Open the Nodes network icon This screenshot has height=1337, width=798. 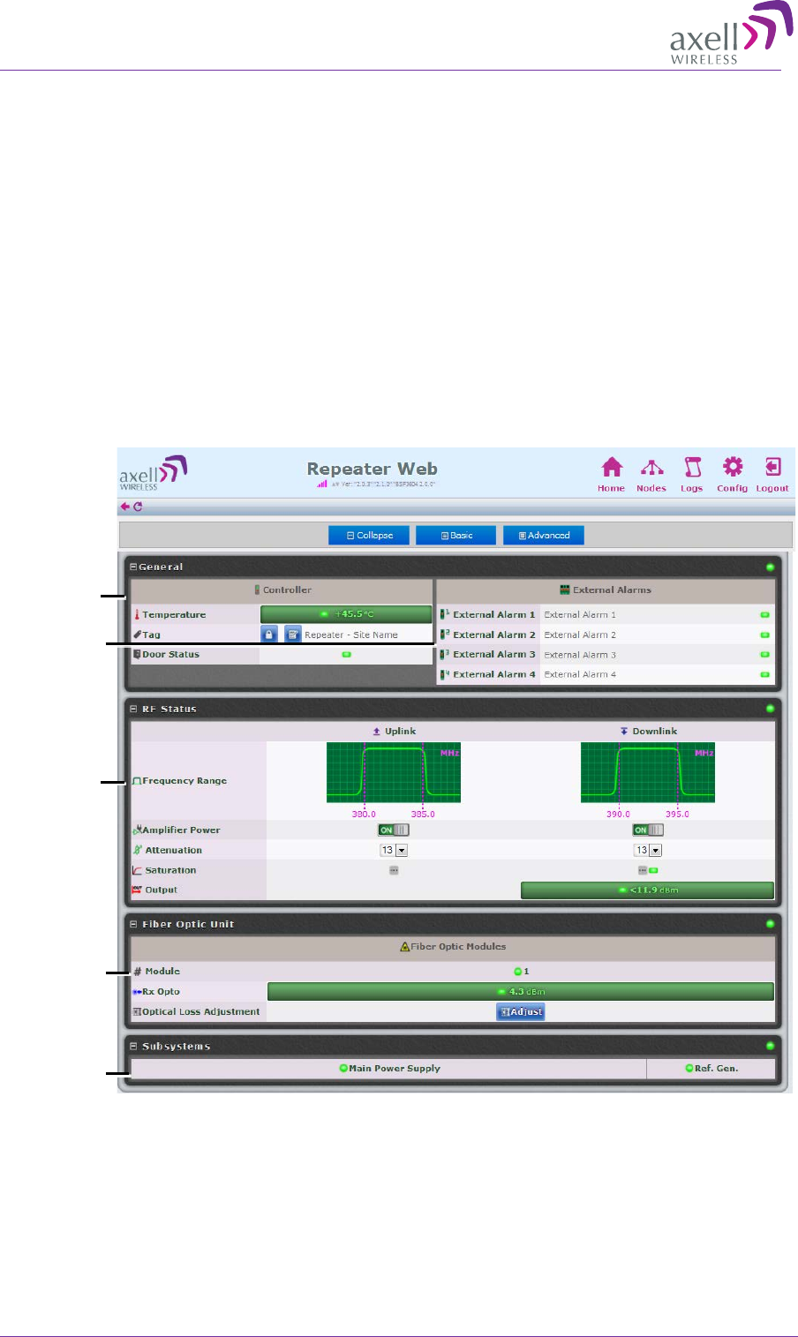click(x=651, y=467)
